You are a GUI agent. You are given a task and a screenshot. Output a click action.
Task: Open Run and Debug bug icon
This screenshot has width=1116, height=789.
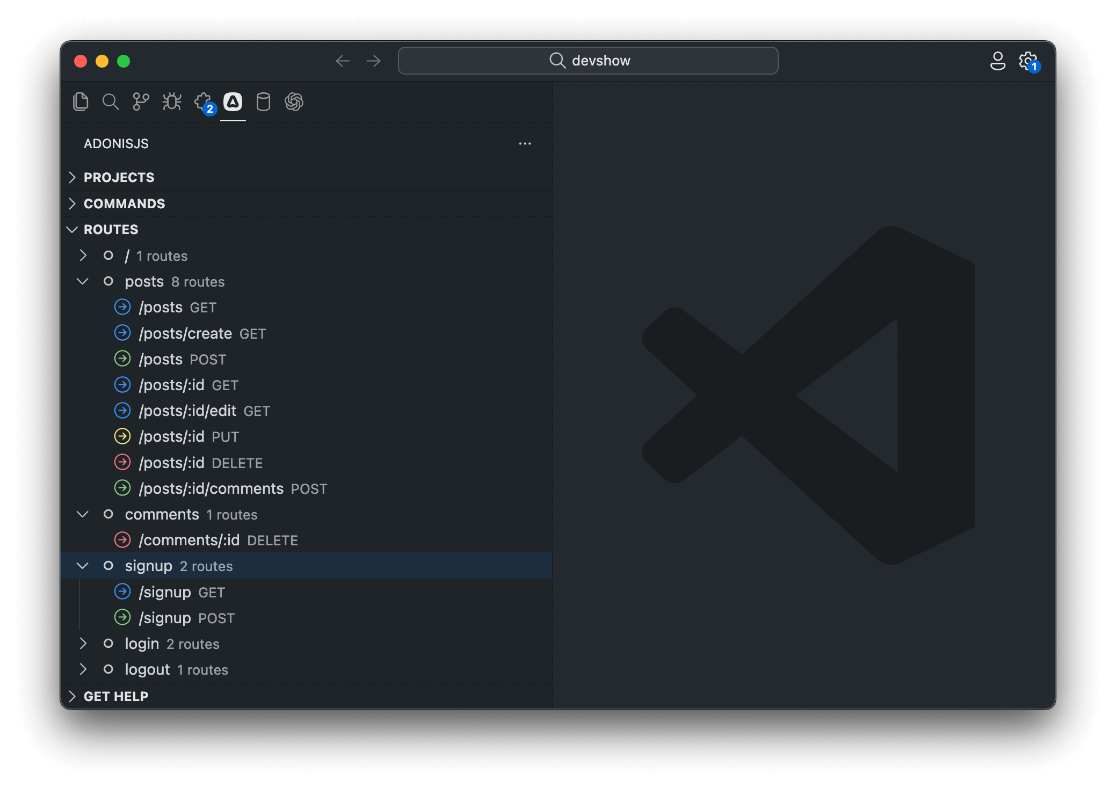tap(172, 102)
